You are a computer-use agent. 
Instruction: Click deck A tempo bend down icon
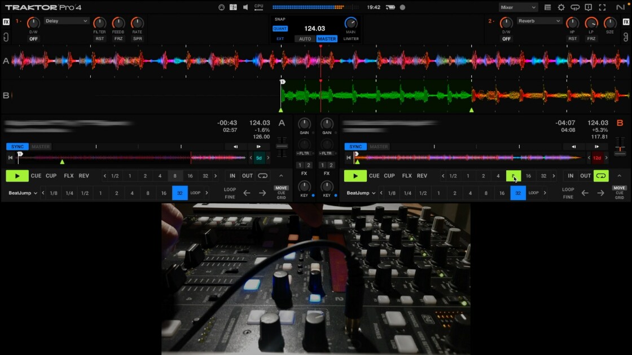coord(235,147)
